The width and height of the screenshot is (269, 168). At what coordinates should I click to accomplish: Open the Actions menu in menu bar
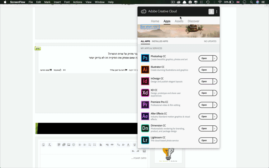tap(78, 2)
